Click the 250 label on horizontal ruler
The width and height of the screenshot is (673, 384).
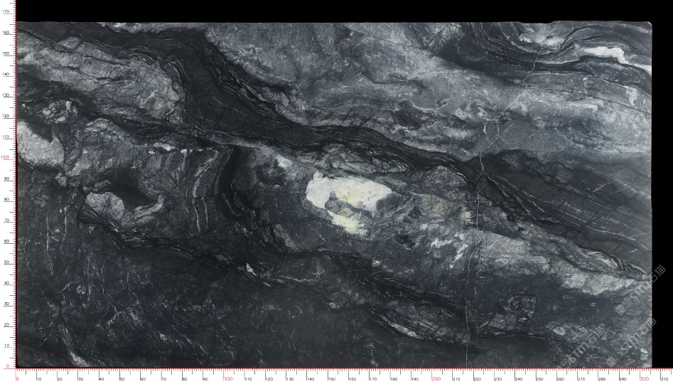pyautogui.click(x=540, y=379)
